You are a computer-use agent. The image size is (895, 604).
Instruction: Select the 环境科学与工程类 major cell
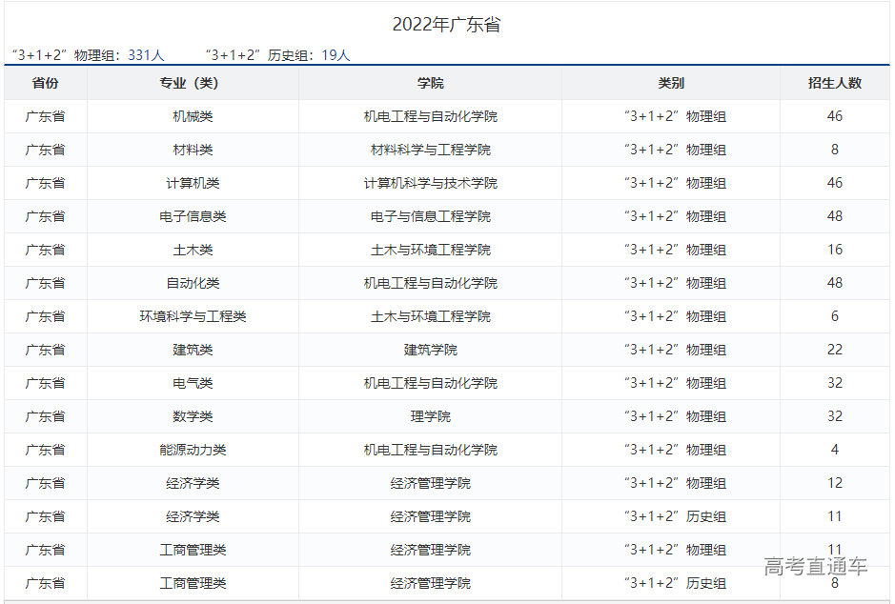(x=193, y=316)
